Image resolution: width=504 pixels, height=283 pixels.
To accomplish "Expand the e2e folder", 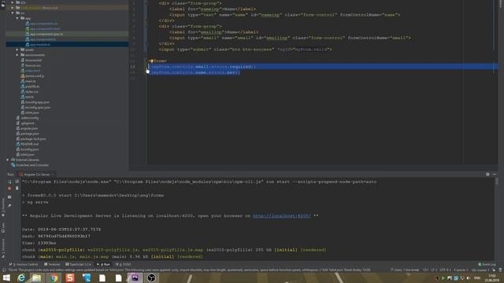I will 13,2.
